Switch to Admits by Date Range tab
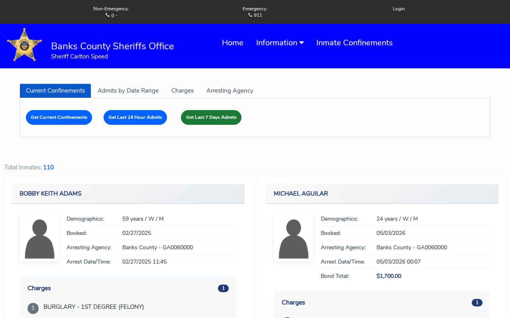Viewport: 510px width, 318px height. tap(128, 91)
